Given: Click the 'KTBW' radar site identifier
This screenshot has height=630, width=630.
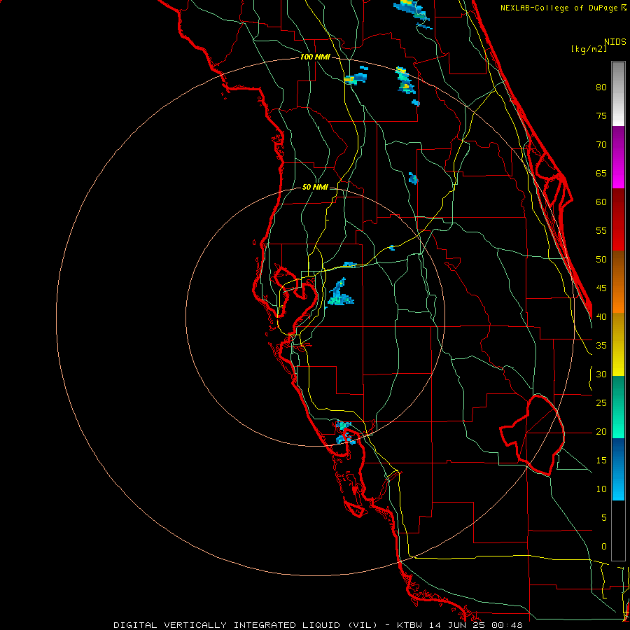Looking at the screenshot, I should 411,625.
